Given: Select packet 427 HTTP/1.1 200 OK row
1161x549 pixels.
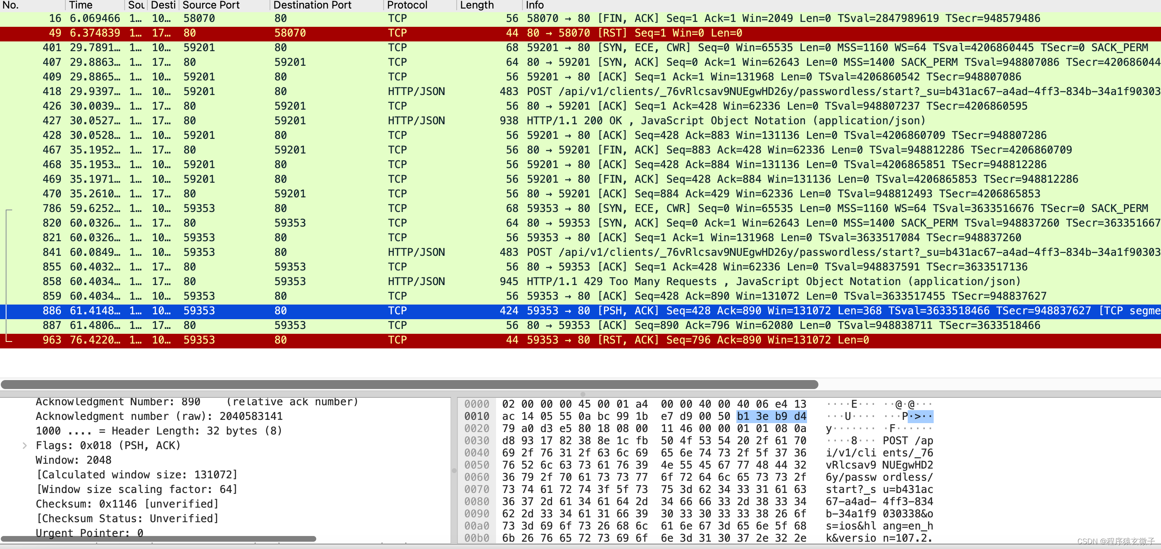Looking at the screenshot, I should pyautogui.click(x=580, y=121).
